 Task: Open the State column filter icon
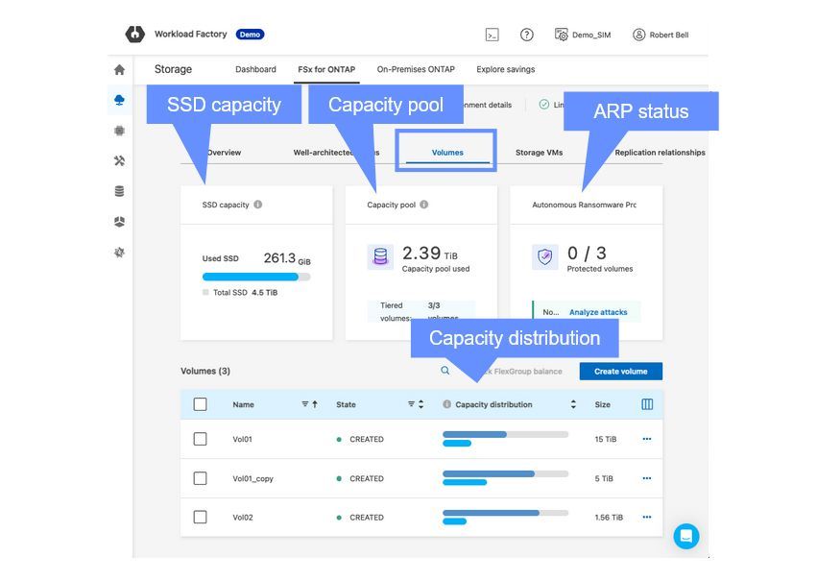click(411, 404)
